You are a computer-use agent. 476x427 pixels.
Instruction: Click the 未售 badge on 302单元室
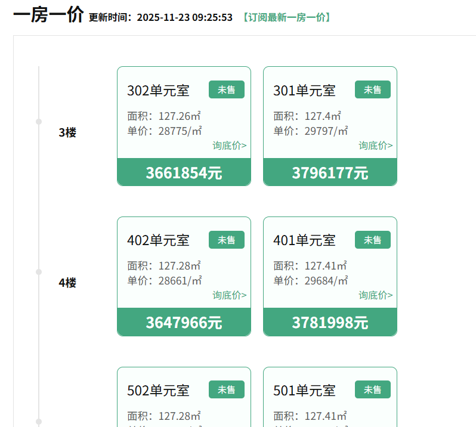227,90
